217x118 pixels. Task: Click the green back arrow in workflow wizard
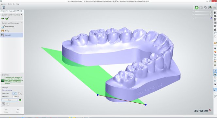3,18
